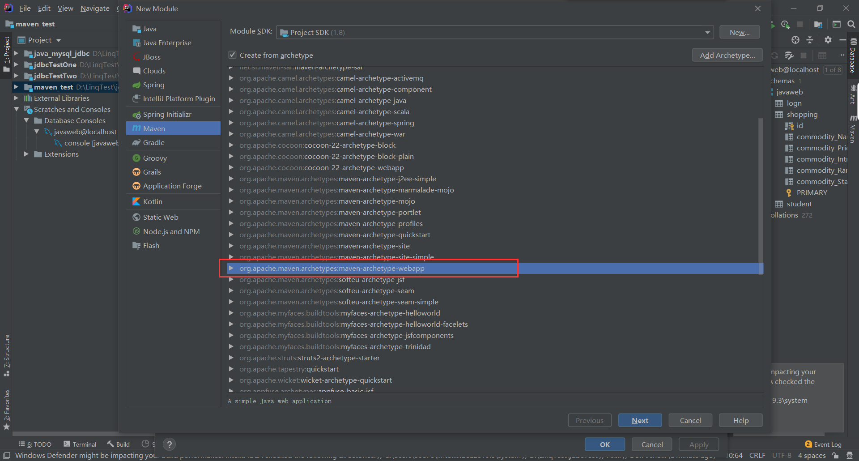Click locate target crosshair icon in Database panel

click(x=795, y=40)
